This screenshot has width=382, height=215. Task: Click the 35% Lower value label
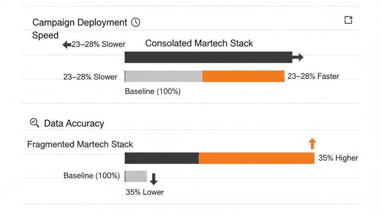tap(145, 193)
